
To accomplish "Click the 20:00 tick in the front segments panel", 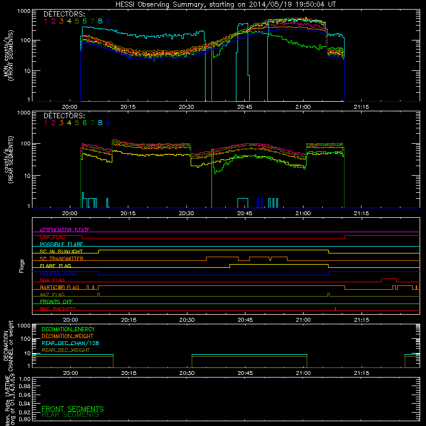I will click(x=70, y=107).
